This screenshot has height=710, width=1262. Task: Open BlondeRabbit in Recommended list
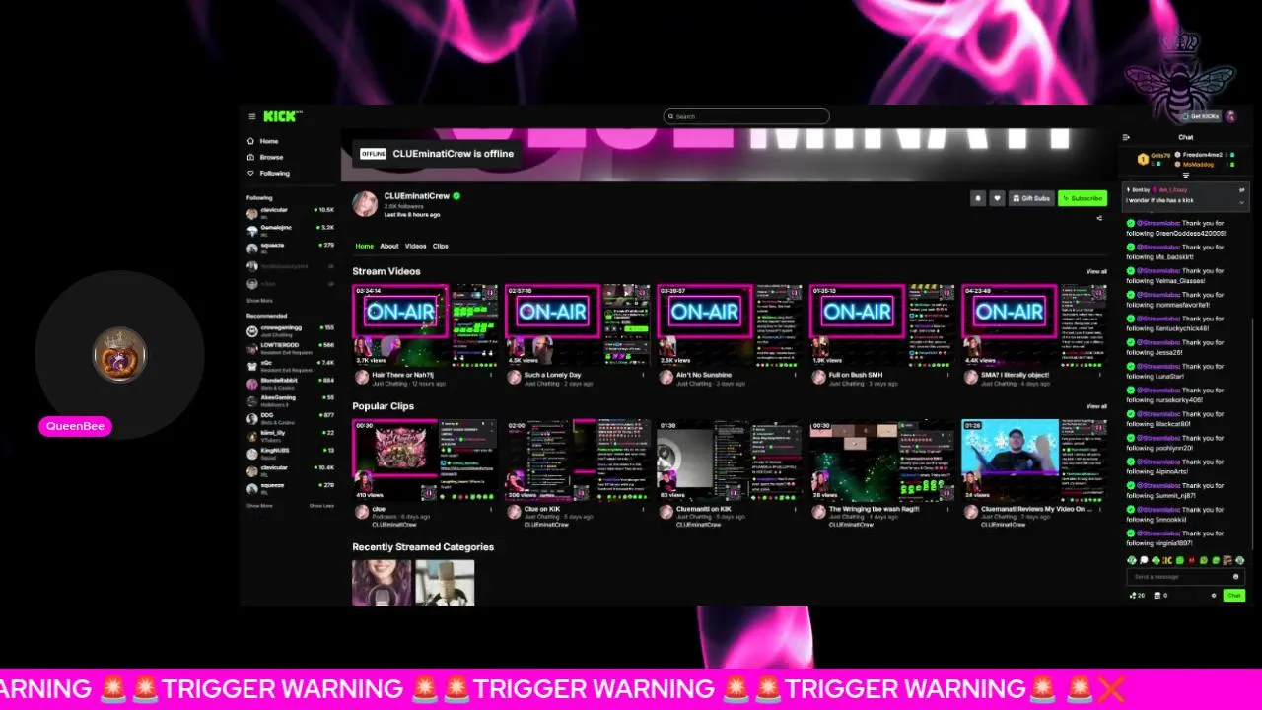coord(290,383)
